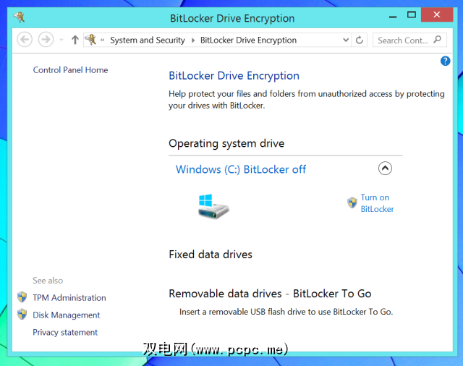Viewport: 463px width, 366px height.
Task: Click shield icon beside Disk Management
Action: point(22,315)
